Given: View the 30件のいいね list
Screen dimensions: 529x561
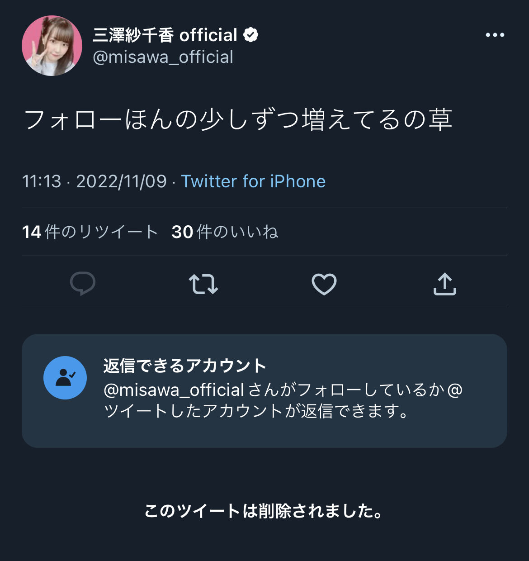Looking at the screenshot, I should [225, 232].
